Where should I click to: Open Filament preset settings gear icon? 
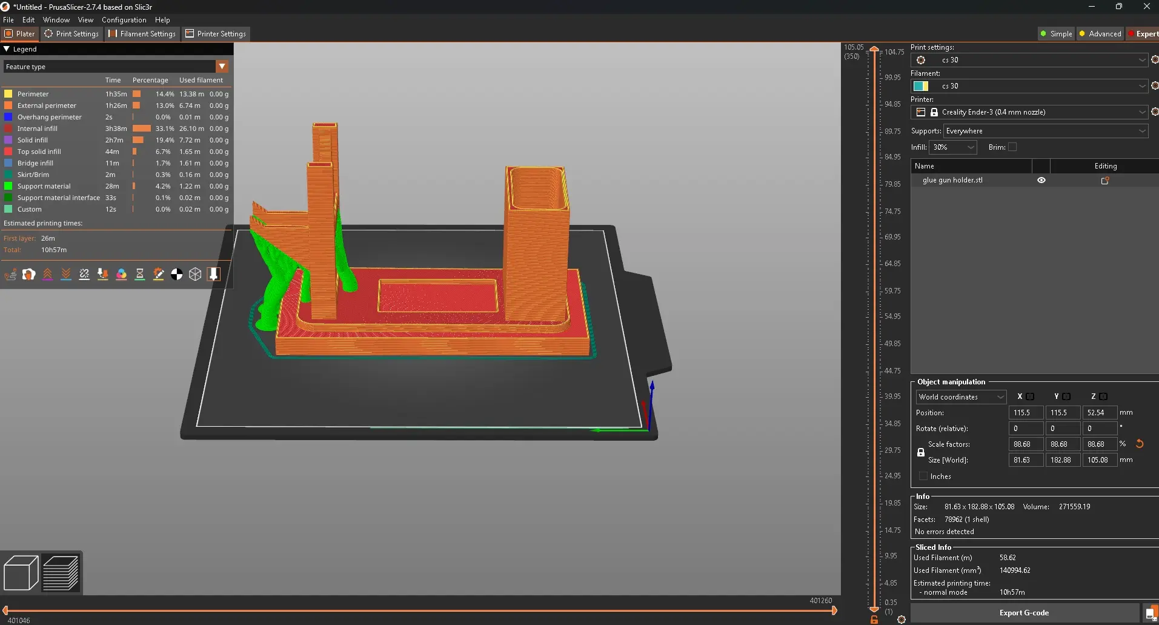(1154, 86)
